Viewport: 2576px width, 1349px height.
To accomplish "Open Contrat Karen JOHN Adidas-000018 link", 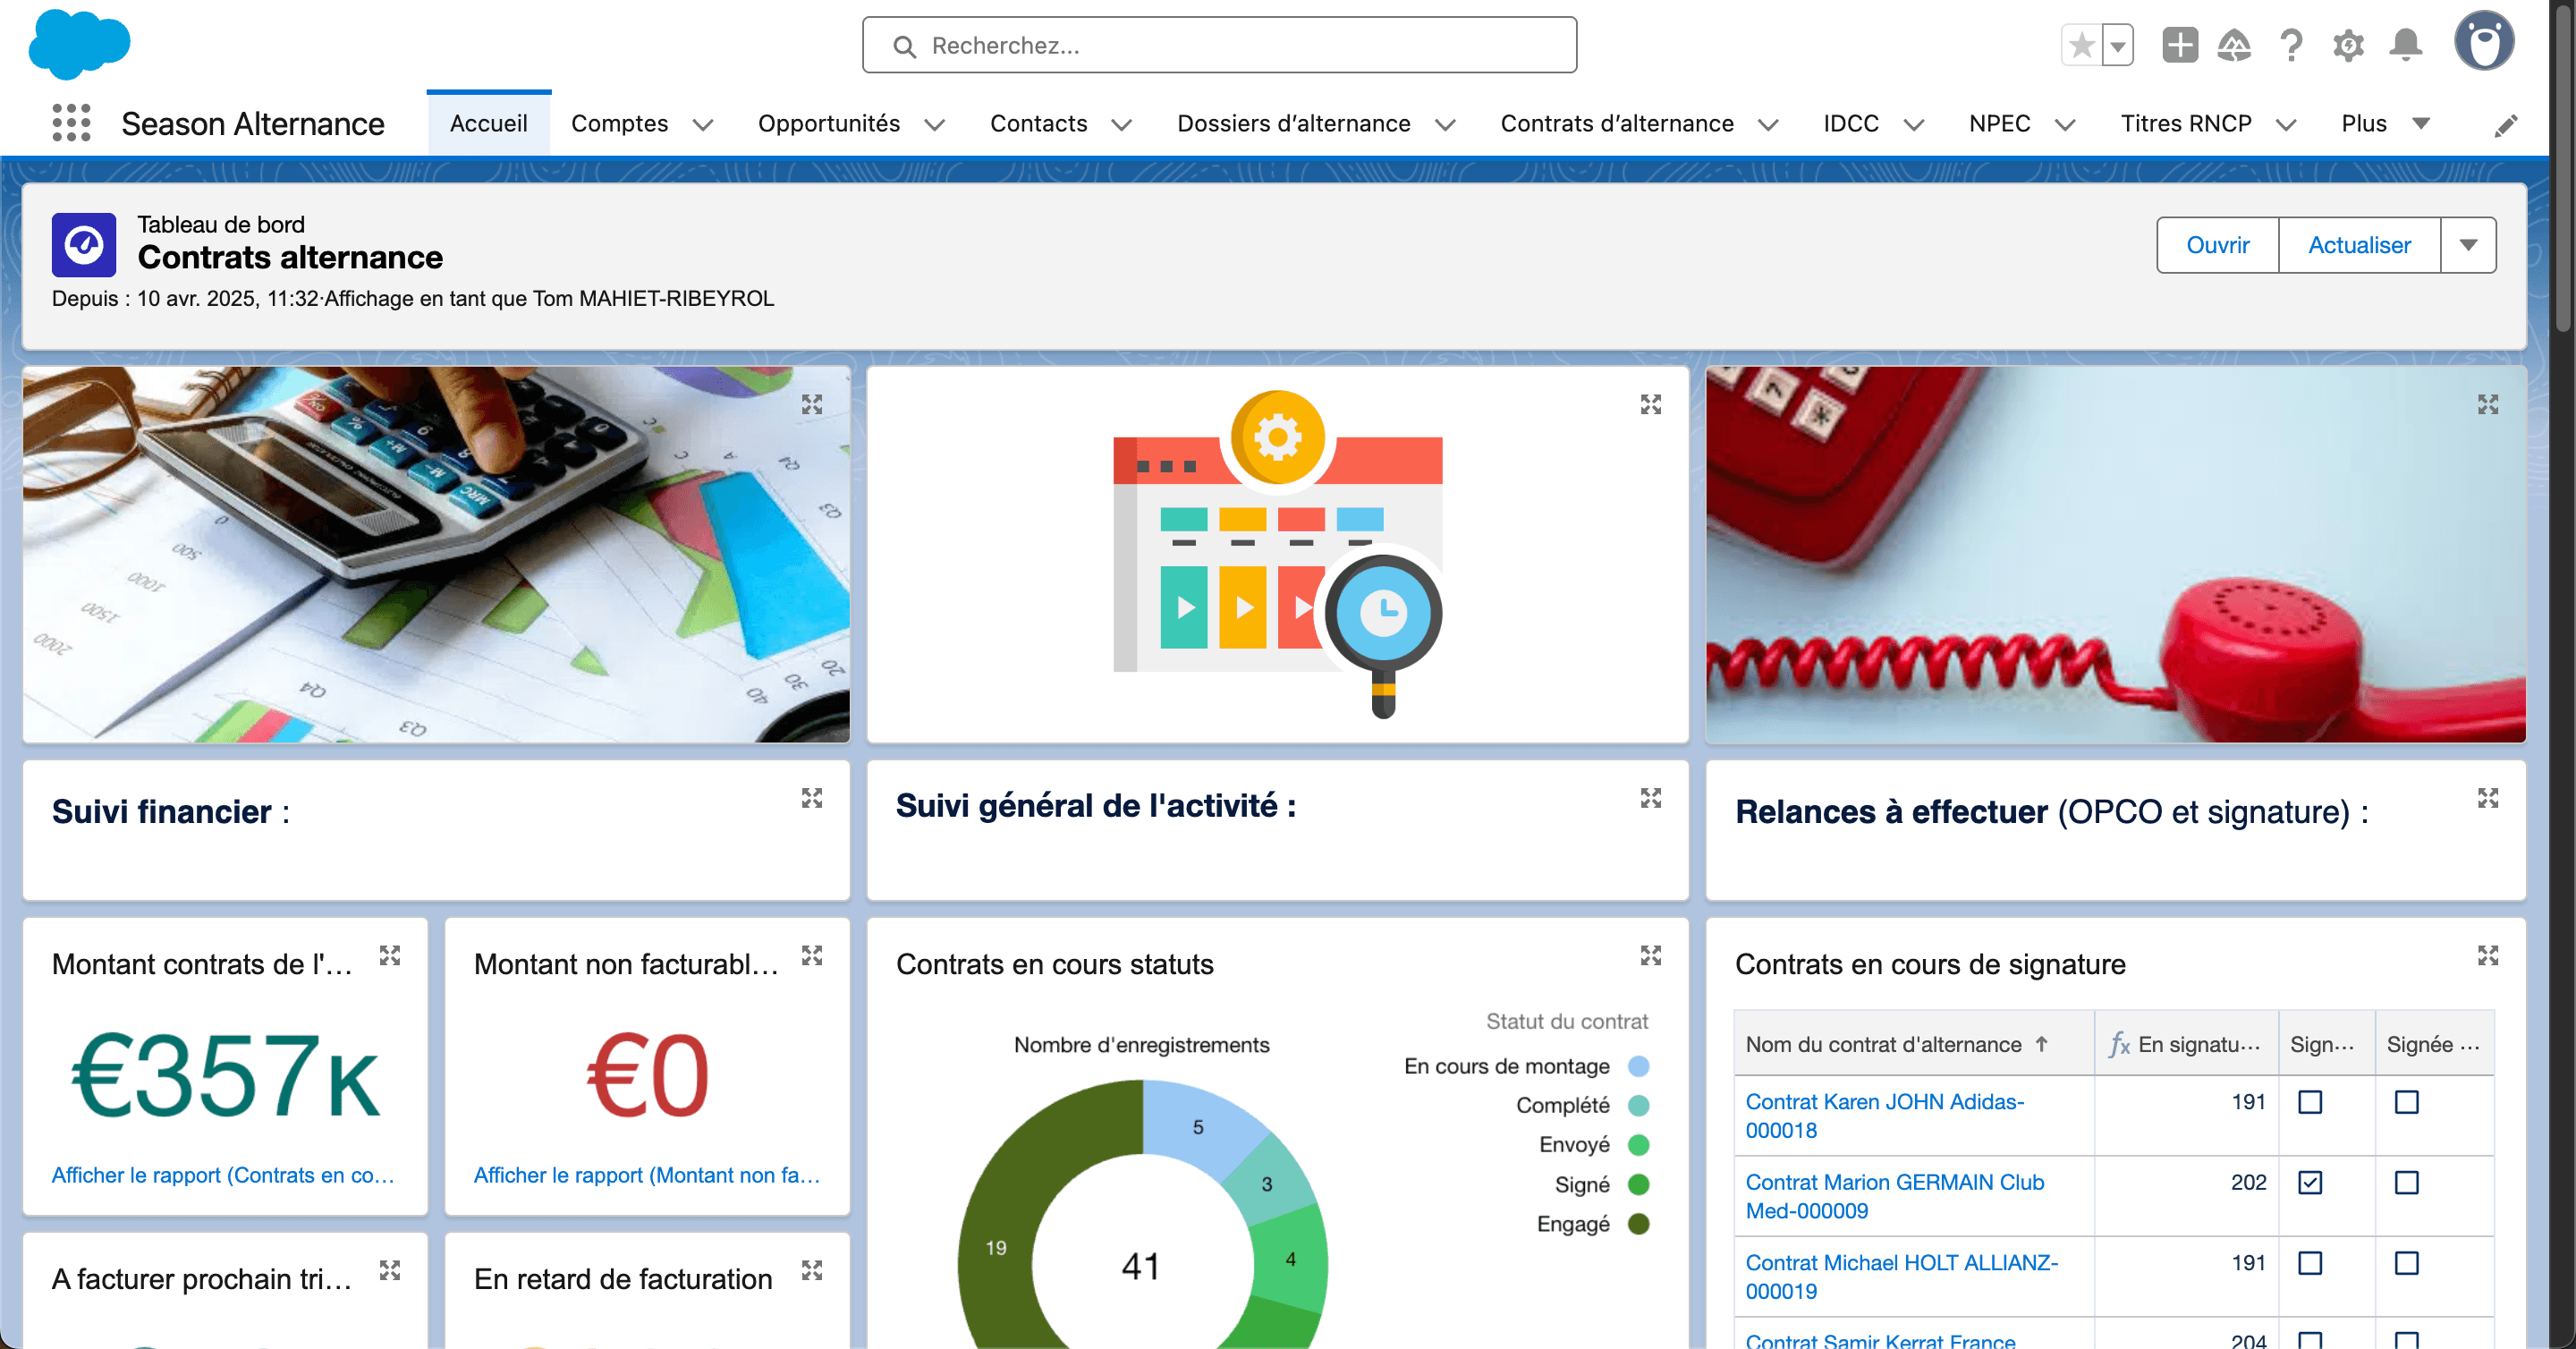I will 1885,1116.
